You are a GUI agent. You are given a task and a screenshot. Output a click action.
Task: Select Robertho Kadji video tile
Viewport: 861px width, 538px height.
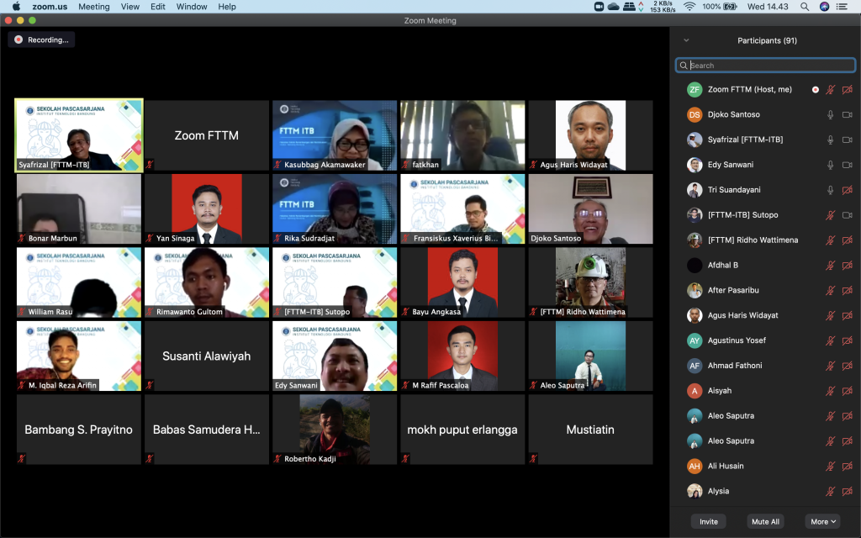(335, 430)
